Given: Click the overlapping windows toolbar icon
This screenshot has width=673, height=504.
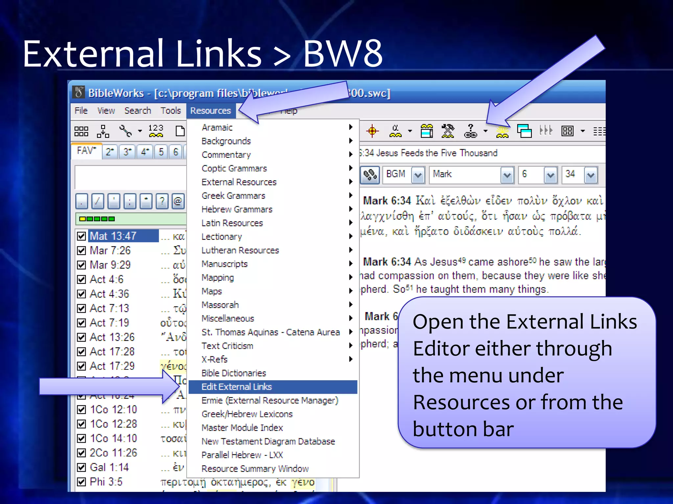Looking at the screenshot, I should [524, 131].
